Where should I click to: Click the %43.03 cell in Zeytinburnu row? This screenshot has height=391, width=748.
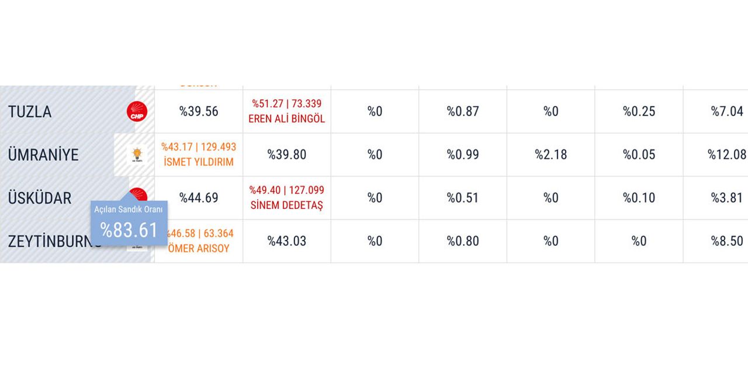tap(287, 241)
